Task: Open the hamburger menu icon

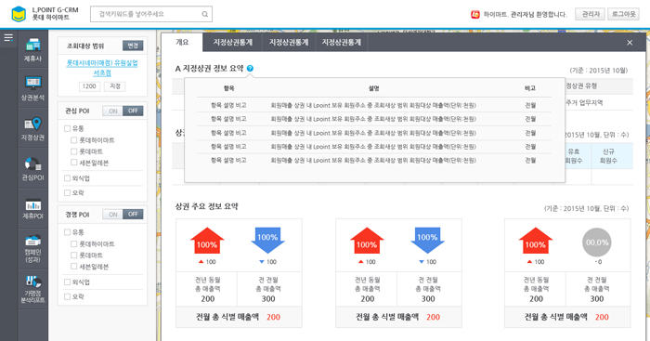Action: click(8, 38)
